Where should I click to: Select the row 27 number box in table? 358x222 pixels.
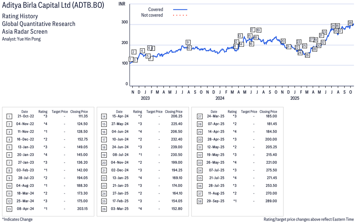(199, 117)
